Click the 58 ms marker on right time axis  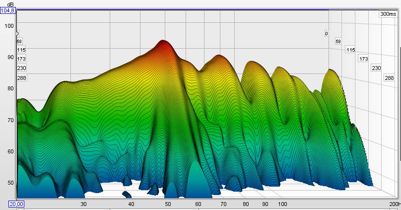pos(338,42)
